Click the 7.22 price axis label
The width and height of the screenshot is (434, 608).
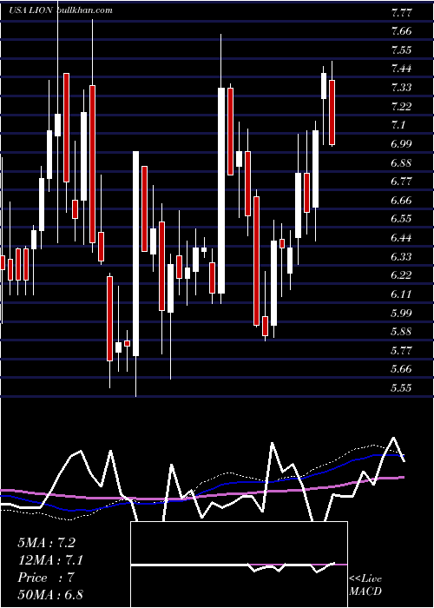coord(401,107)
